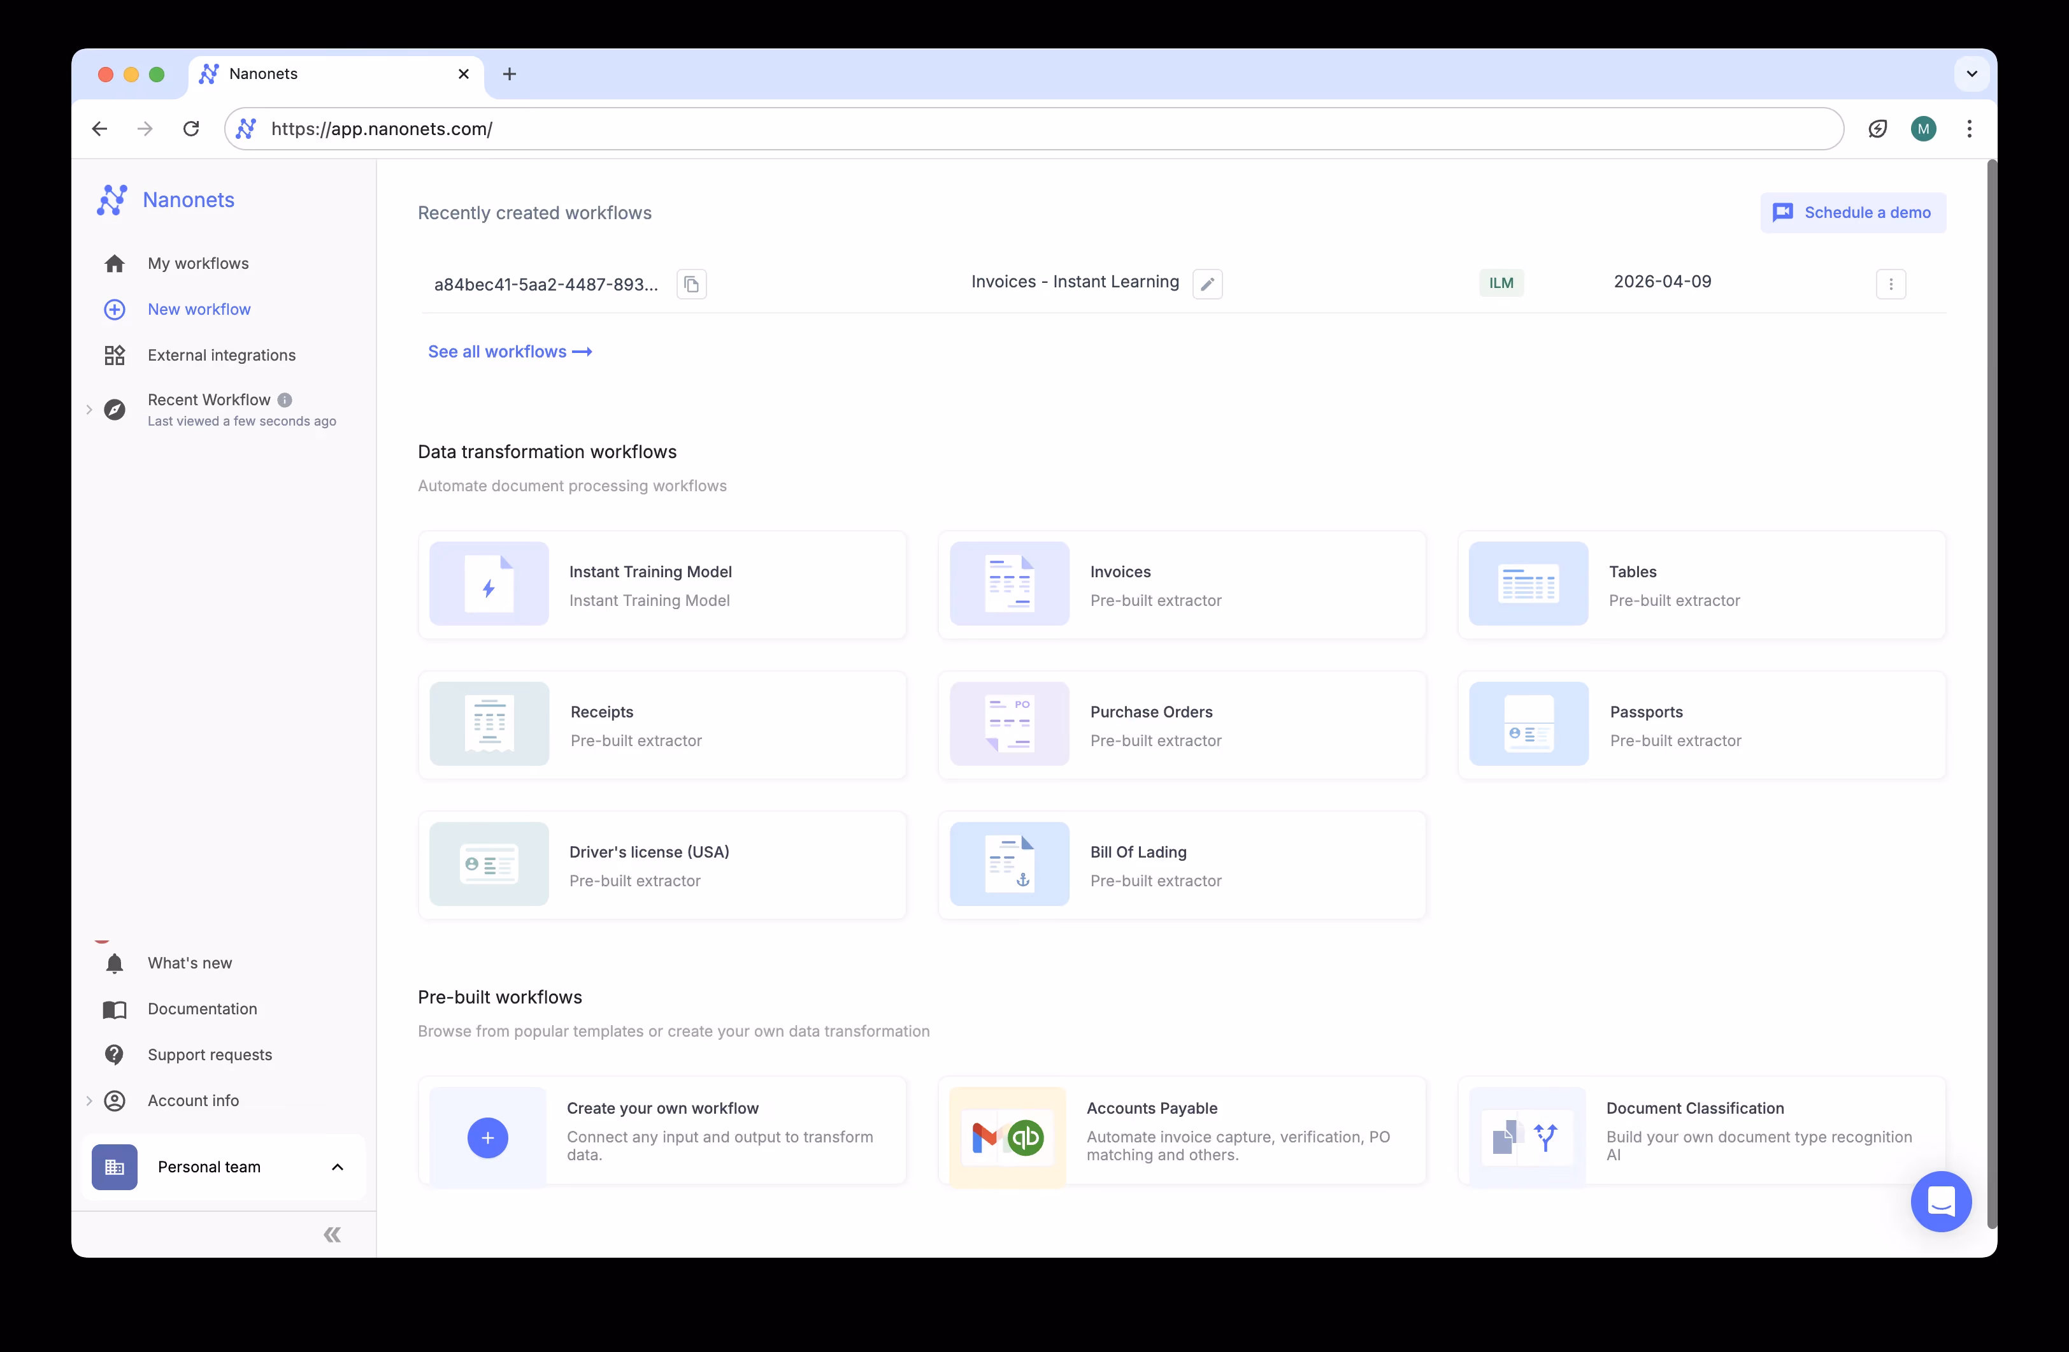The height and width of the screenshot is (1352, 2069).
Task: Select My workflows in sidebar
Action: pyautogui.click(x=198, y=263)
